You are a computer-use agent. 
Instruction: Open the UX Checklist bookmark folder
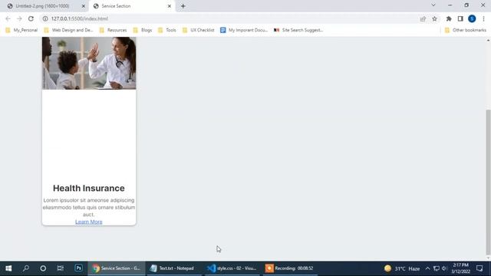(199, 30)
